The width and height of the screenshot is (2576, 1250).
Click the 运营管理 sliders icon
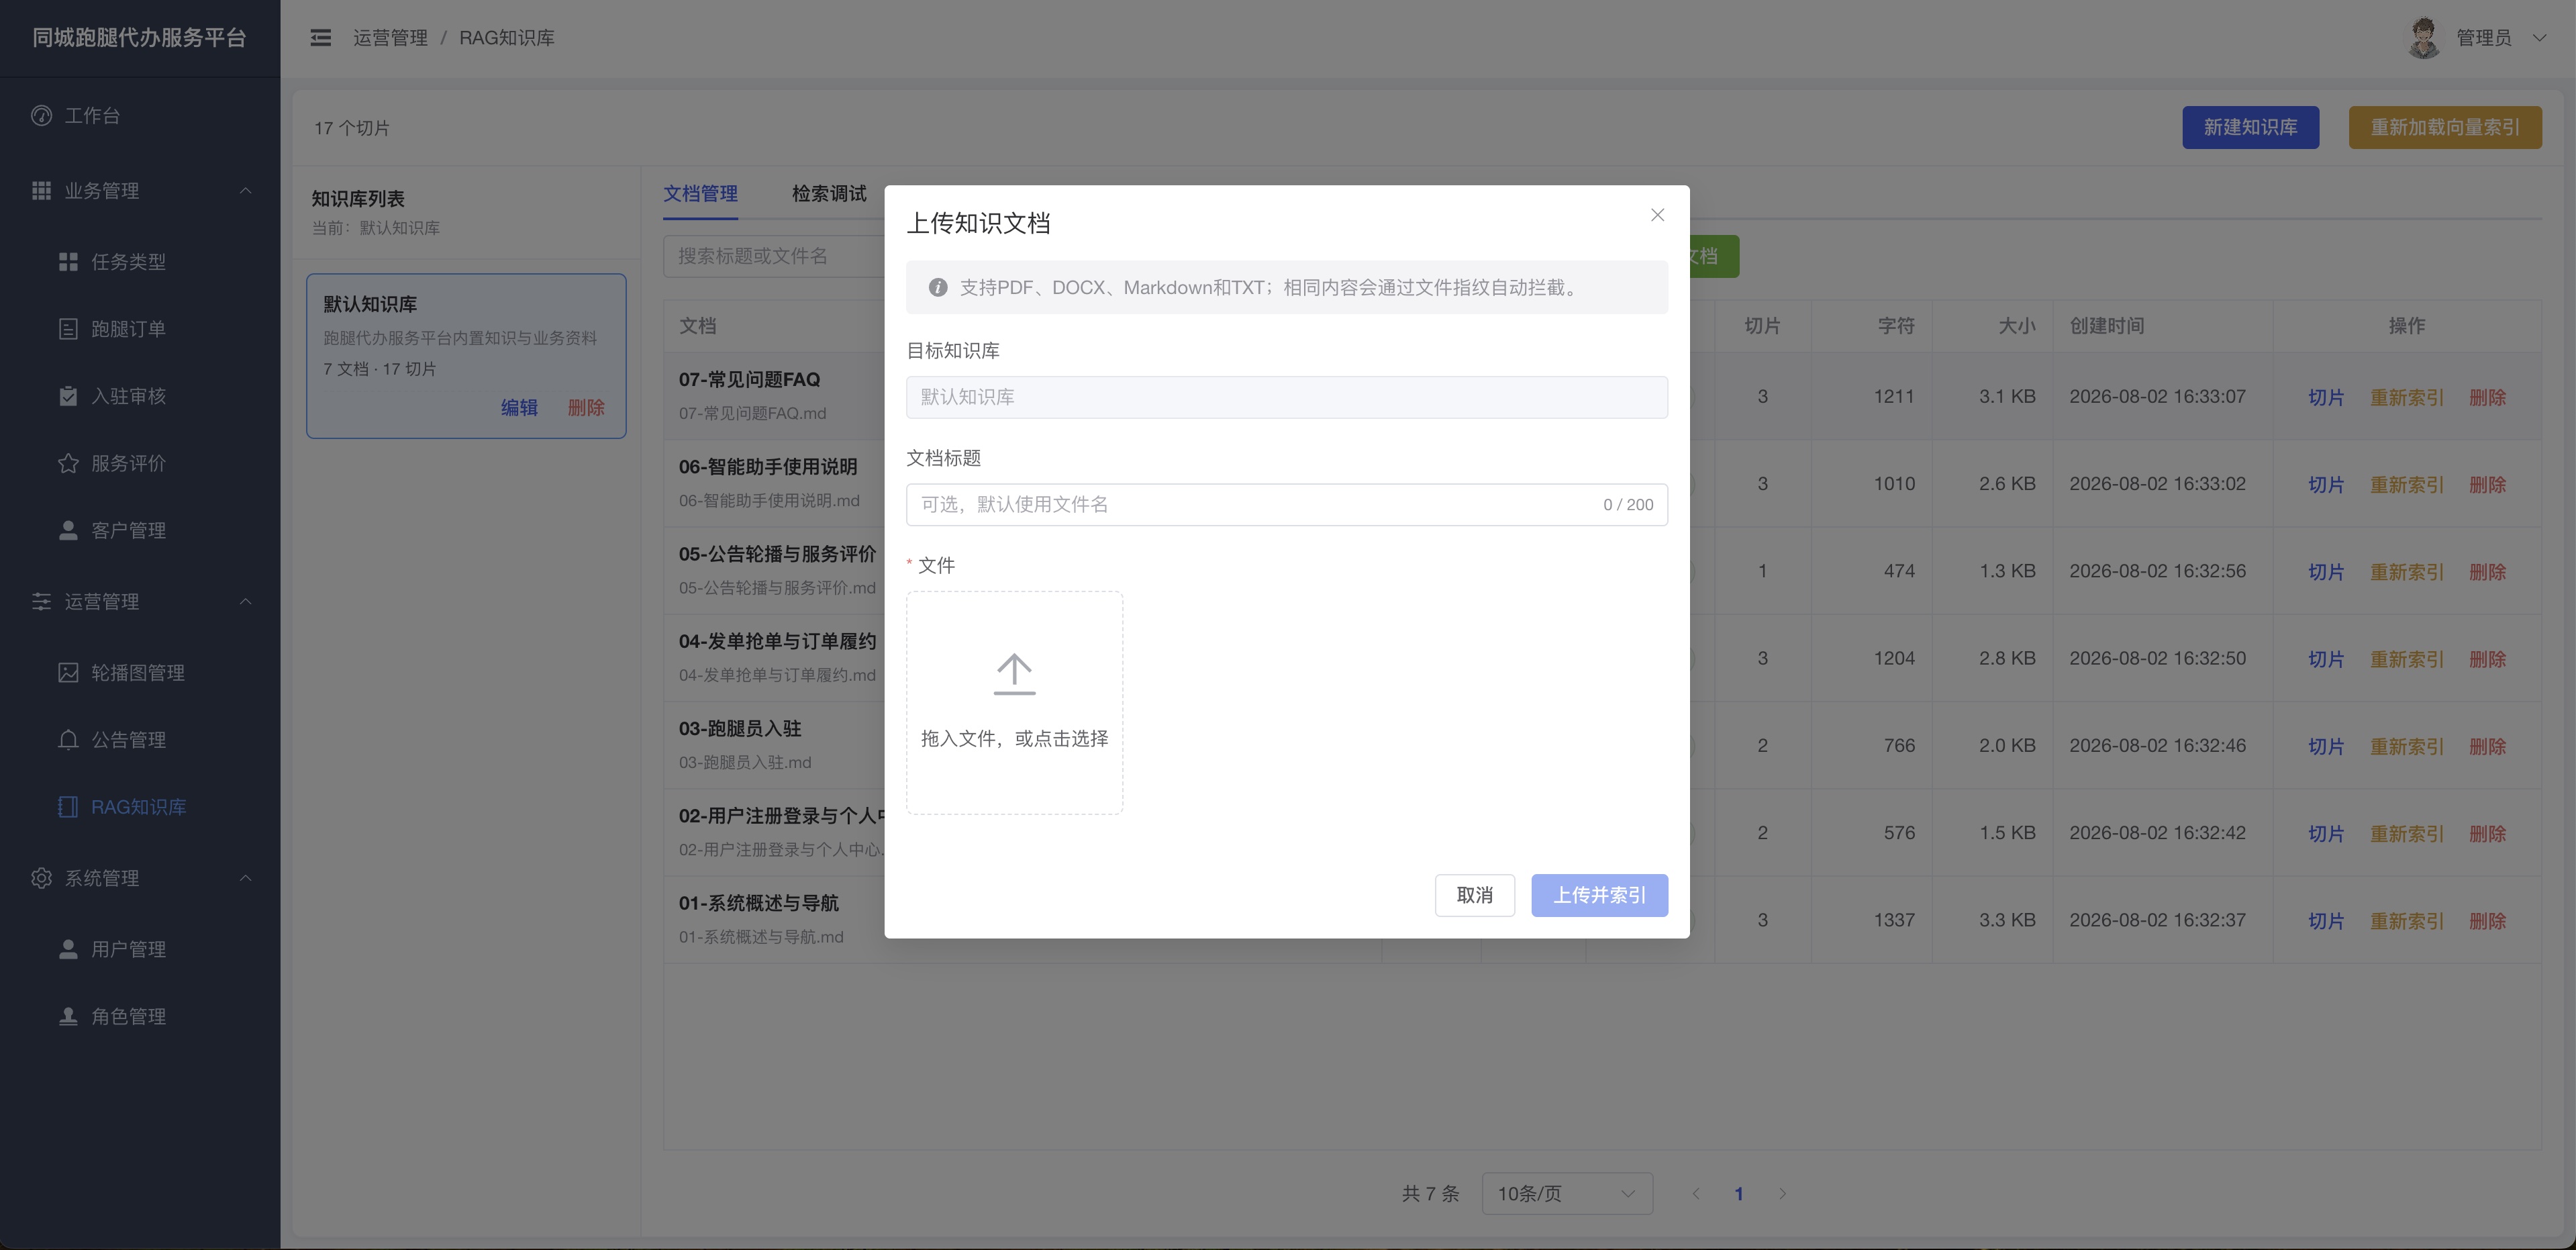click(x=41, y=602)
